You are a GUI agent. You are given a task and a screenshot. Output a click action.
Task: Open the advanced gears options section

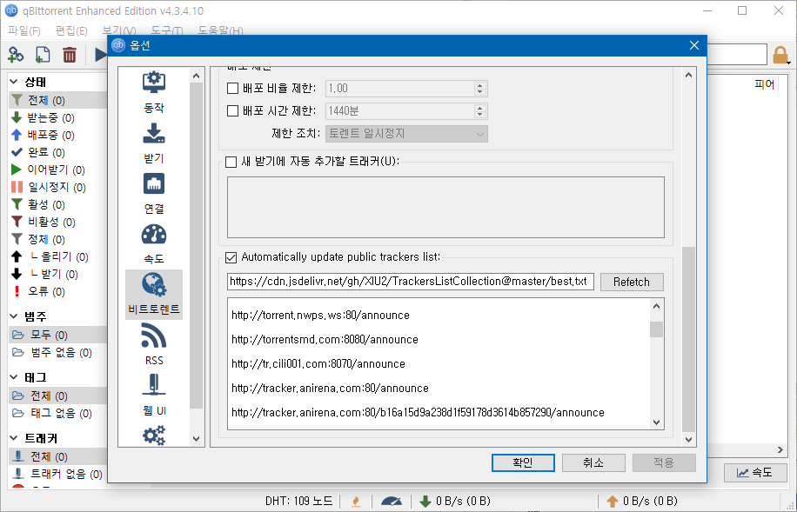click(153, 435)
